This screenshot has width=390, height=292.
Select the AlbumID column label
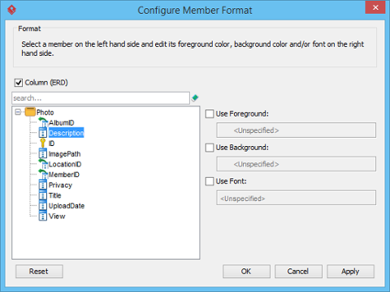pyautogui.click(x=62, y=122)
